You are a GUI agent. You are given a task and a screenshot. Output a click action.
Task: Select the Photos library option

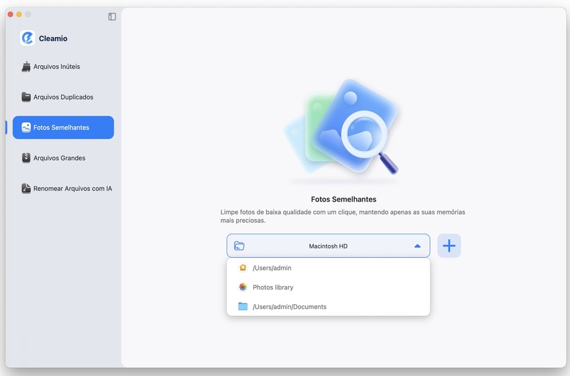coord(329,287)
